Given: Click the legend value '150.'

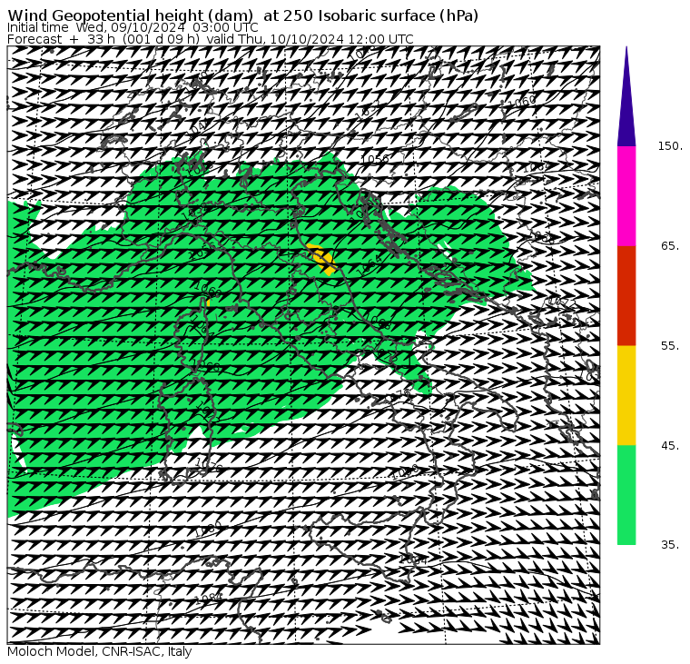Looking at the screenshot, I should [x=670, y=146].
